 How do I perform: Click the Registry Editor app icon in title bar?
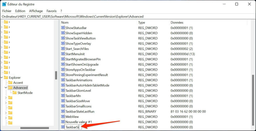click(4, 4)
